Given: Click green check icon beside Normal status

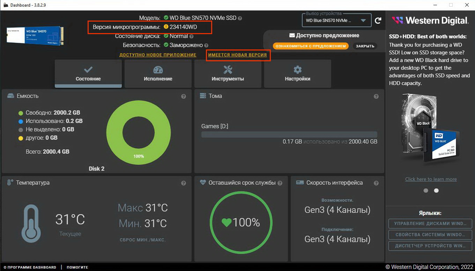Looking at the screenshot, I should click(x=166, y=36).
